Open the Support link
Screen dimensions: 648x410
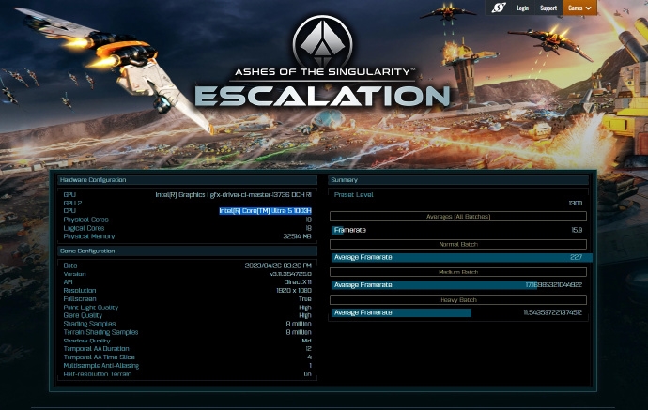548,8
